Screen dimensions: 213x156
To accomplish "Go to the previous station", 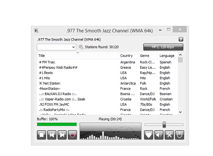I will click(52, 135).
